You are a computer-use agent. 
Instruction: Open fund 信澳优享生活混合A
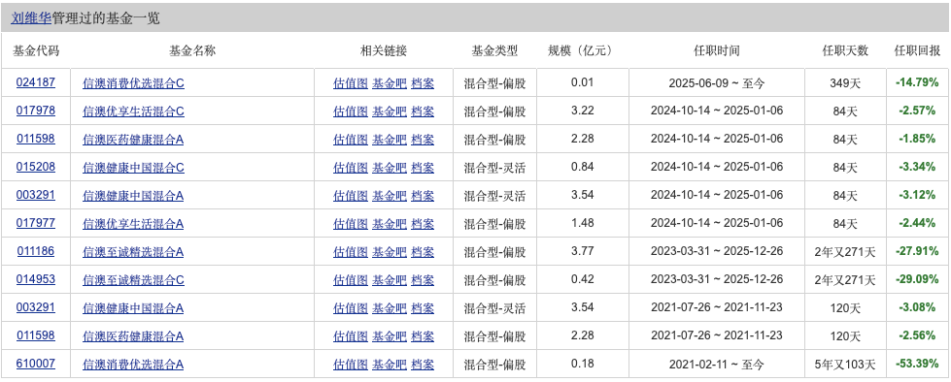click(x=133, y=224)
